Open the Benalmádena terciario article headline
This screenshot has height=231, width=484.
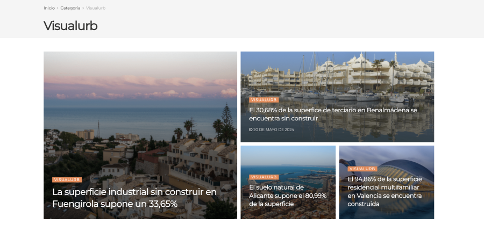(333, 114)
